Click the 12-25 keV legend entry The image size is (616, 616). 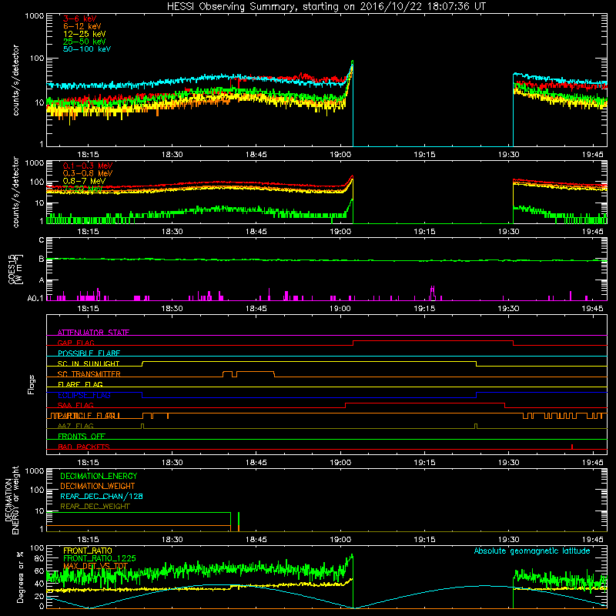pyautogui.click(x=84, y=34)
